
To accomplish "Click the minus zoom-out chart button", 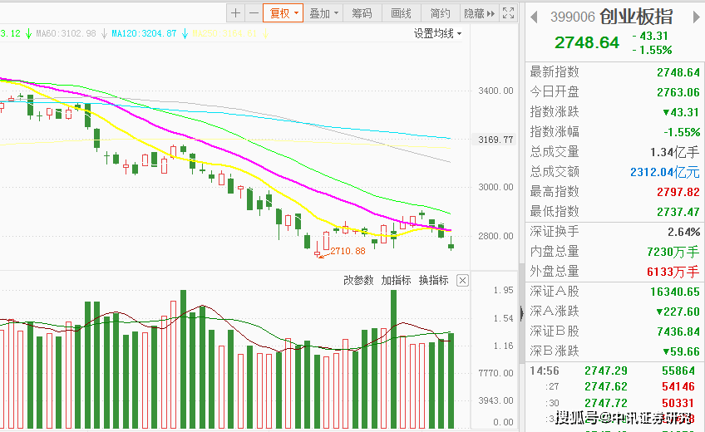I will (253, 12).
